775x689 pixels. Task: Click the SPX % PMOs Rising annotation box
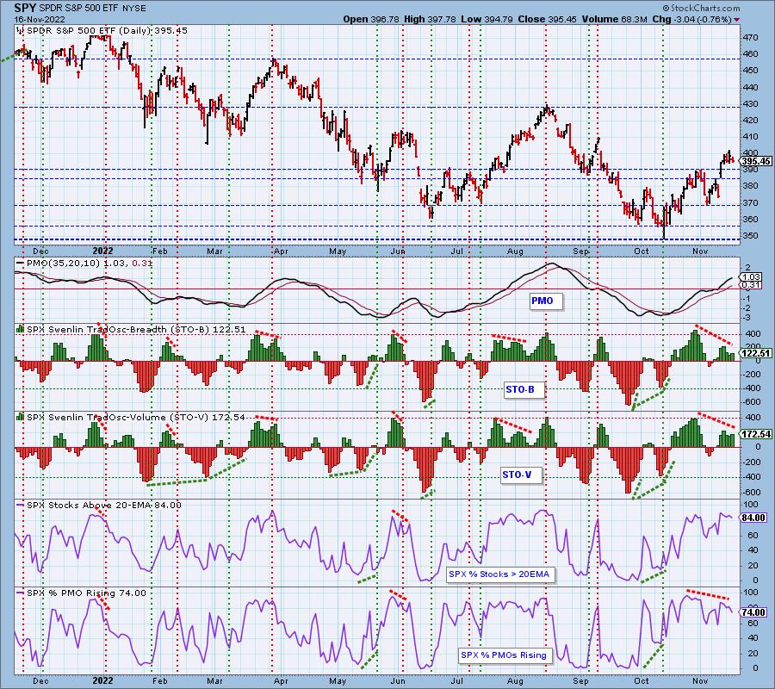click(x=504, y=655)
